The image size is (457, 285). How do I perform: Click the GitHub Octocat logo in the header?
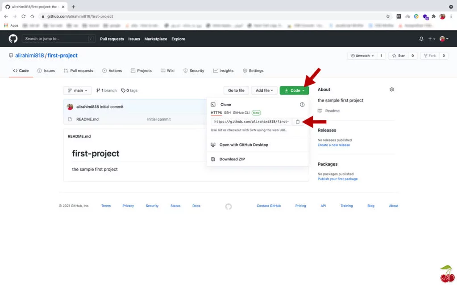(12, 39)
